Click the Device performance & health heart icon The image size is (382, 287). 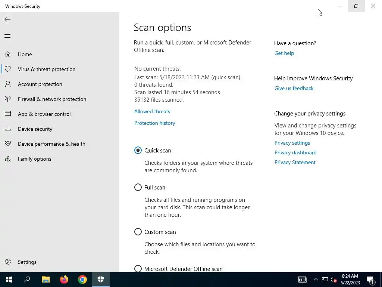(x=8, y=143)
